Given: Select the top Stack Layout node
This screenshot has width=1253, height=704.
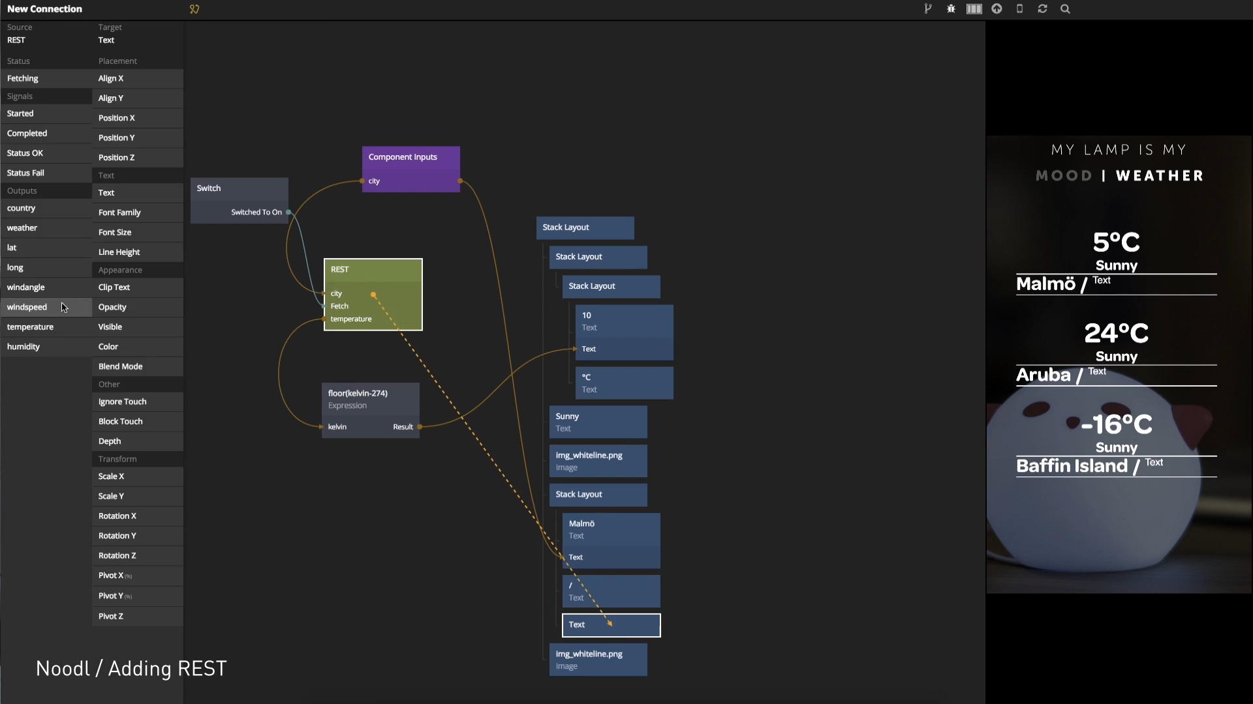Looking at the screenshot, I should click(x=585, y=227).
